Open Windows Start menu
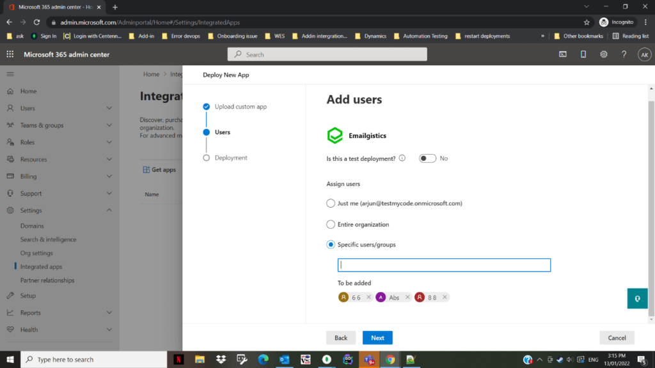Image resolution: width=655 pixels, height=368 pixels. (x=10, y=359)
